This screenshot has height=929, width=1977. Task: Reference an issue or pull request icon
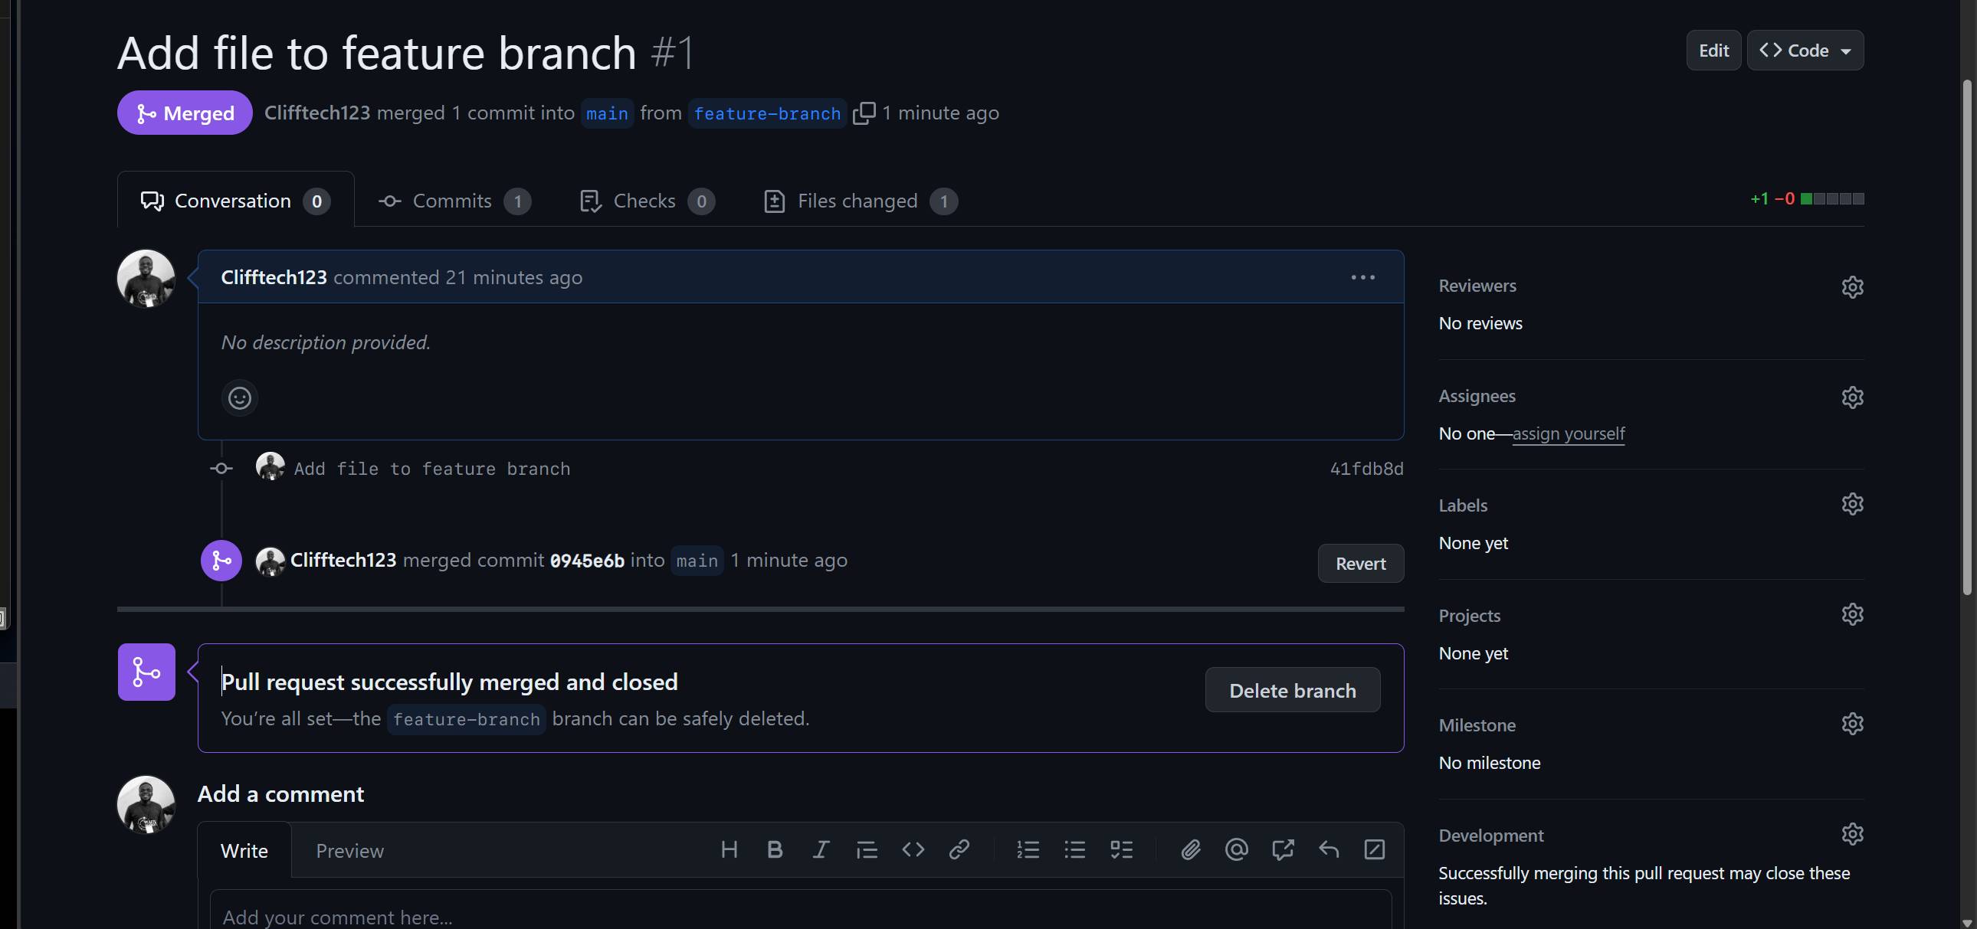click(1283, 849)
